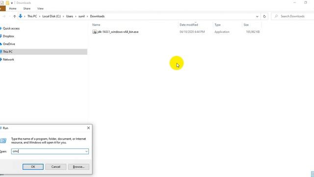Click the 165,982 KB size cell
The width and height of the screenshot is (314, 177).
253,32
